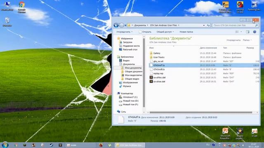The image size is (264, 148).
Task: Open Explorer help with the question mark icon
Action: [255, 32]
